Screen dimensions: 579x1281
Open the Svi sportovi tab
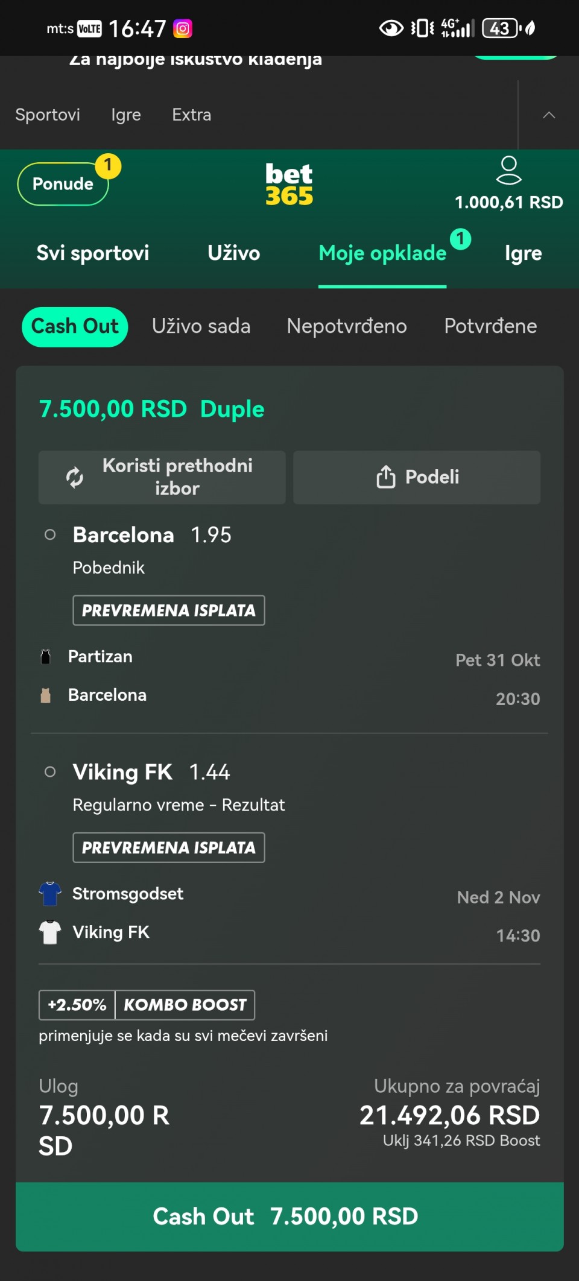92,253
